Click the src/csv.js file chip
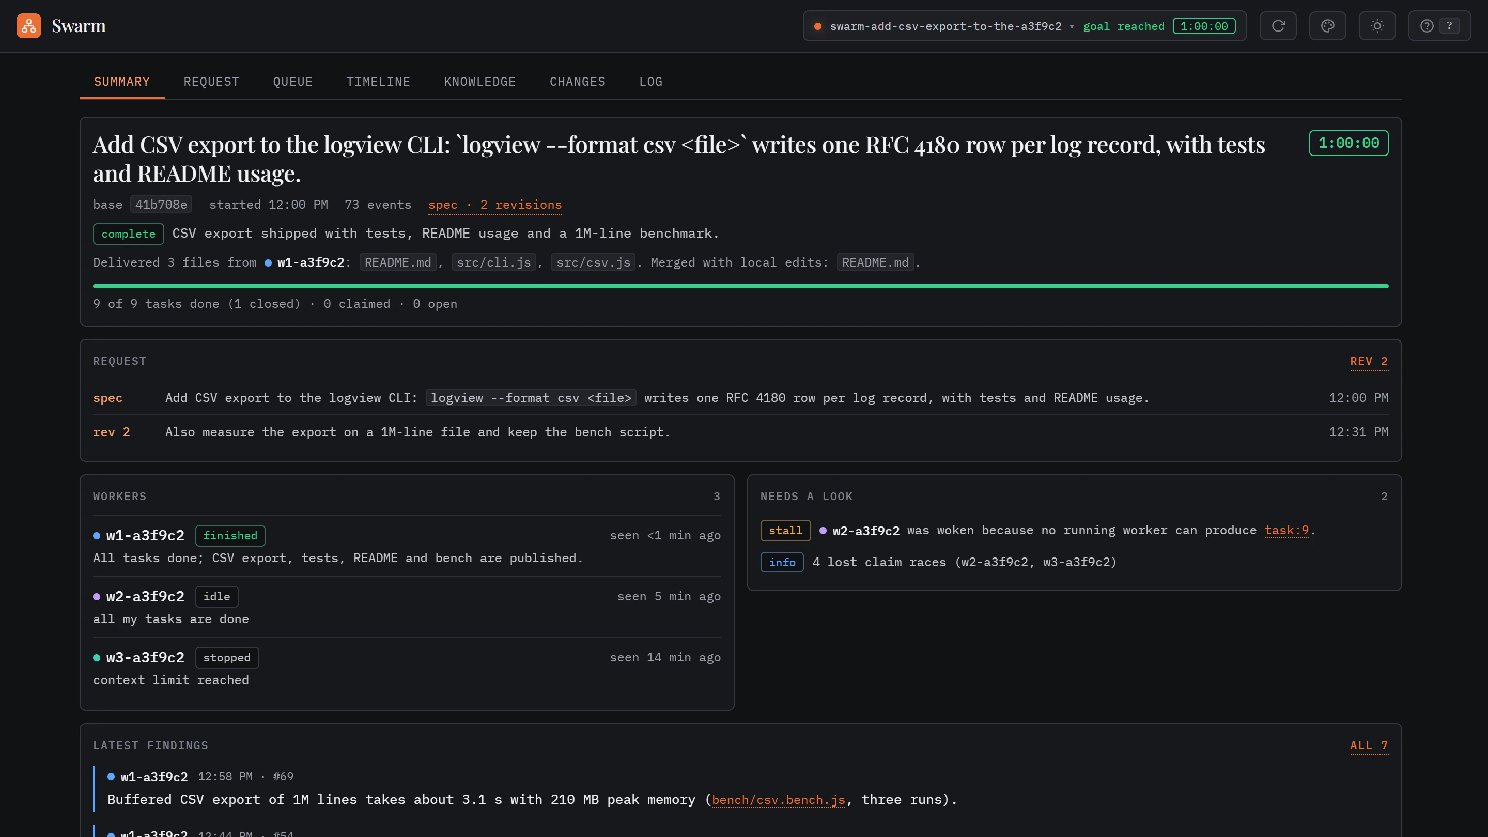 (x=593, y=262)
